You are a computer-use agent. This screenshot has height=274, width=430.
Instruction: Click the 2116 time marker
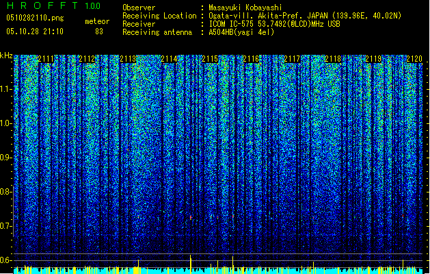(251, 59)
